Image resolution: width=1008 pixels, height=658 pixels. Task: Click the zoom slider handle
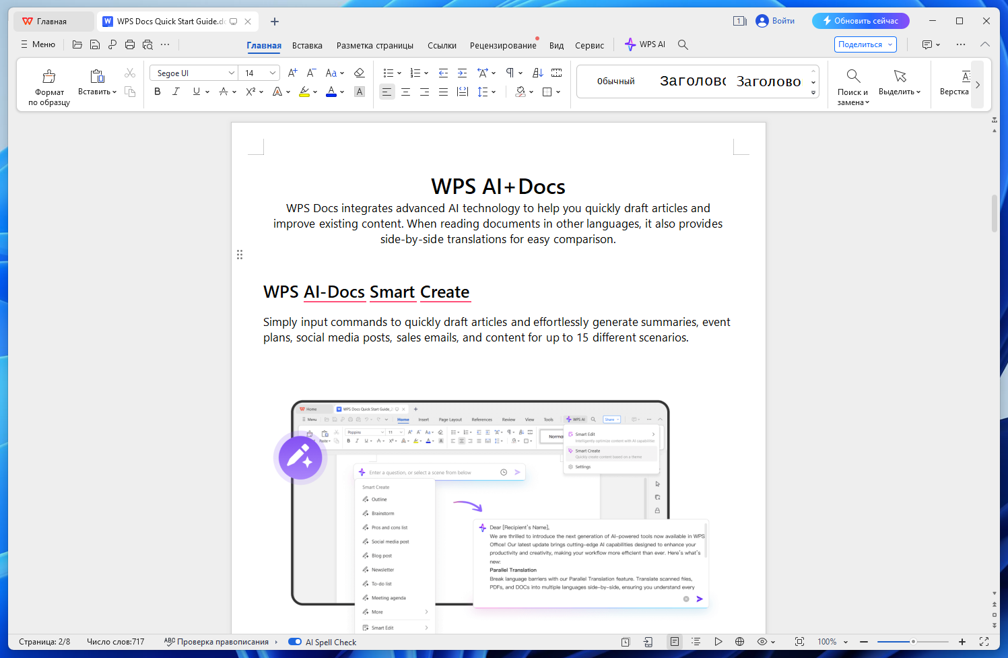point(913,642)
